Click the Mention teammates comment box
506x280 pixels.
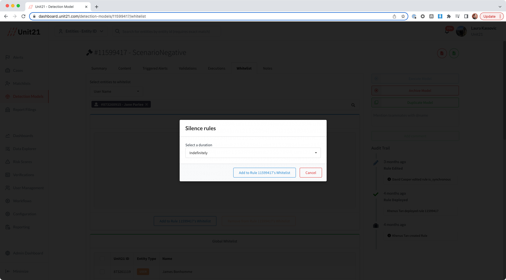[415, 119]
